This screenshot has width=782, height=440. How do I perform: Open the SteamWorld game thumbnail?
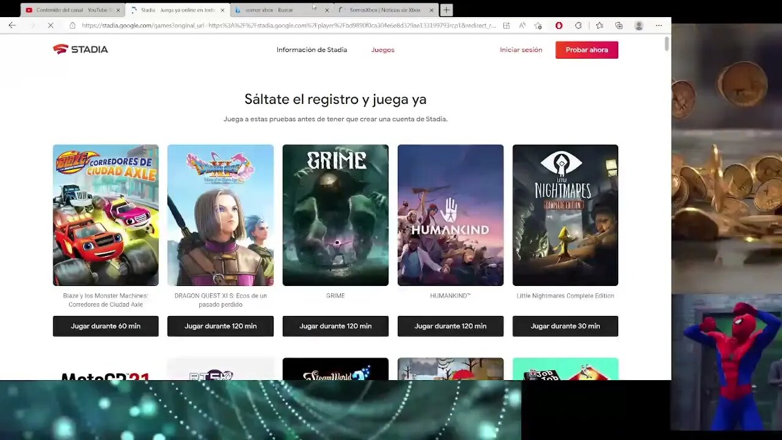(335, 369)
